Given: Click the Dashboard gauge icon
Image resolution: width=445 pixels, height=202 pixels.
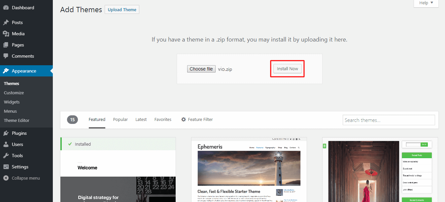Looking at the screenshot, I should tap(6, 8).
